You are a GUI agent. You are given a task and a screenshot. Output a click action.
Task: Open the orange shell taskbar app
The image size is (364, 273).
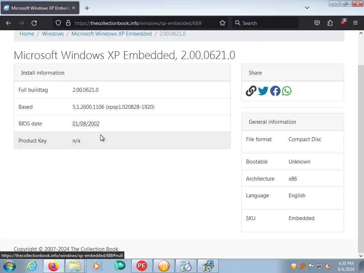[164, 266]
